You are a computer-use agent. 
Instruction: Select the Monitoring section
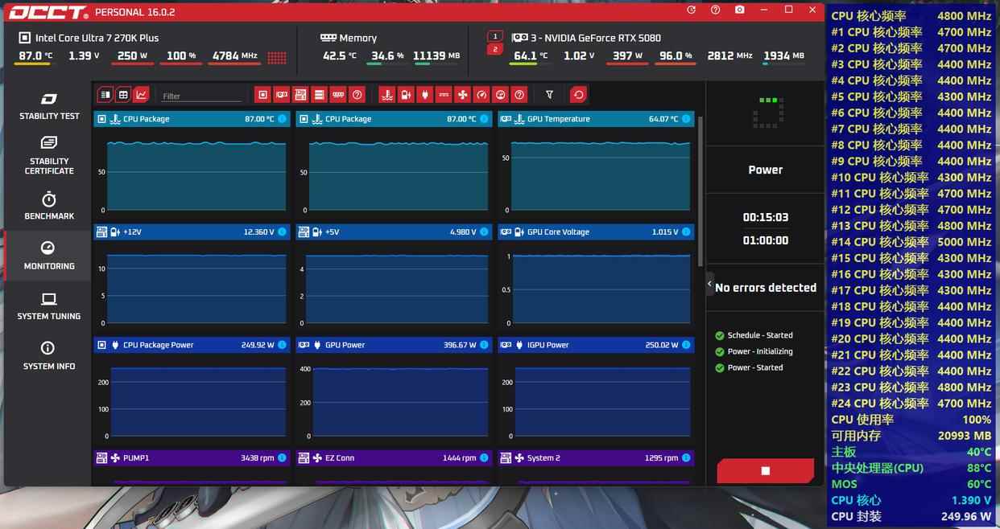click(49, 256)
